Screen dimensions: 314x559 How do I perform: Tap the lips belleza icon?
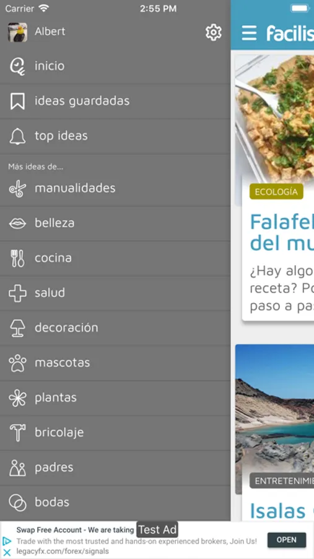pos(17,223)
